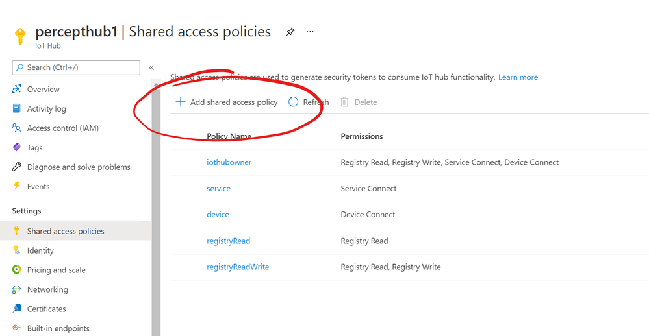Open the Networking menu item
The image size is (649, 336).
(x=47, y=290)
